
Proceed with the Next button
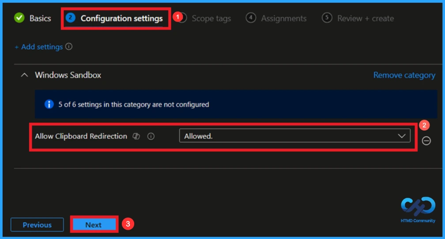[94, 224]
